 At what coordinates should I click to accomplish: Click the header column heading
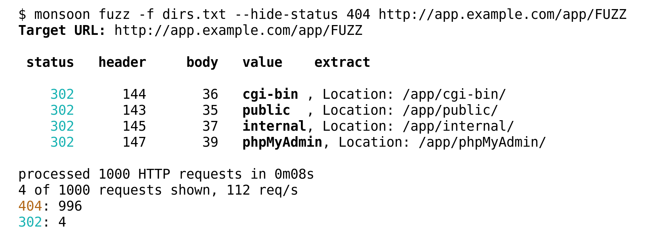pyautogui.click(x=122, y=62)
